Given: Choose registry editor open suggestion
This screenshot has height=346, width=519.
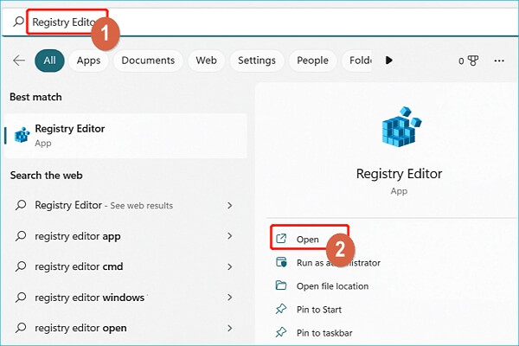Looking at the screenshot, I should pyautogui.click(x=125, y=328).
